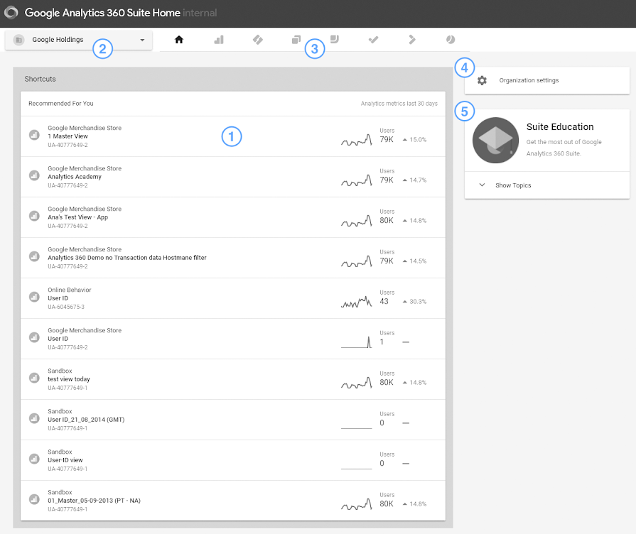This screenshot has width=636, height=534.
Task: Open the Audience Center circle icon
Action: tap(451, 39)
